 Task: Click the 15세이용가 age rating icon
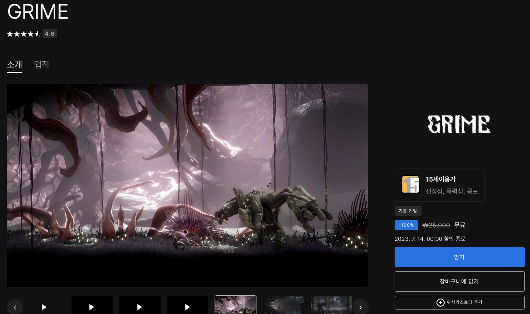click(411, 185)
